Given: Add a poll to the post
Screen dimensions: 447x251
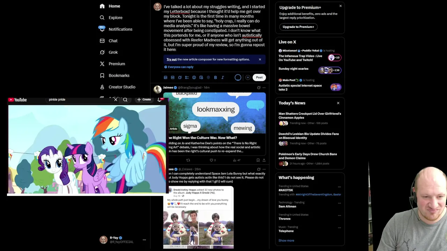Looking at the screenshot, I should click(x=187, y=77).
